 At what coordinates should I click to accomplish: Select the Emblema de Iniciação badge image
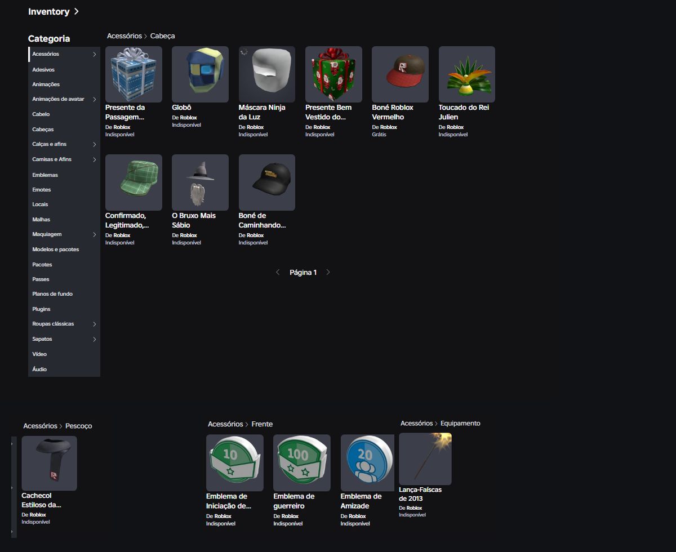[234, 463]
